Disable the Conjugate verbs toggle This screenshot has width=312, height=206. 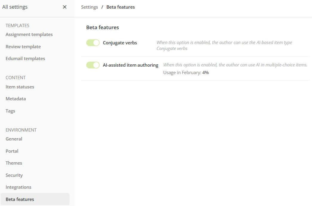93,43
